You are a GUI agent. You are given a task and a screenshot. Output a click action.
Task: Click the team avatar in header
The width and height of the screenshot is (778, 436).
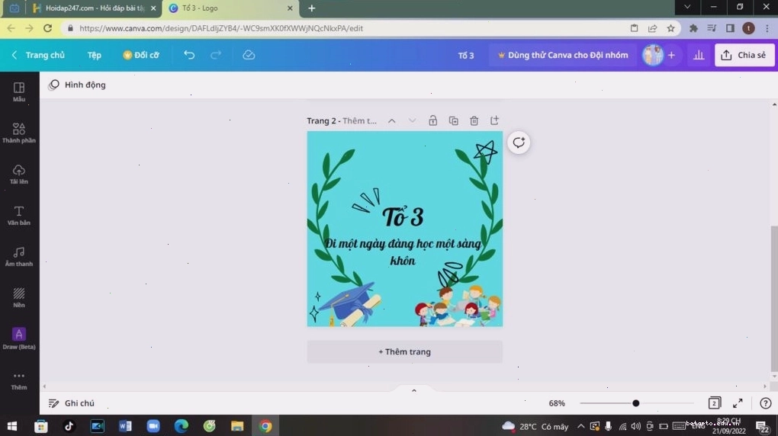pyautogui.click(x=652, y=55)
